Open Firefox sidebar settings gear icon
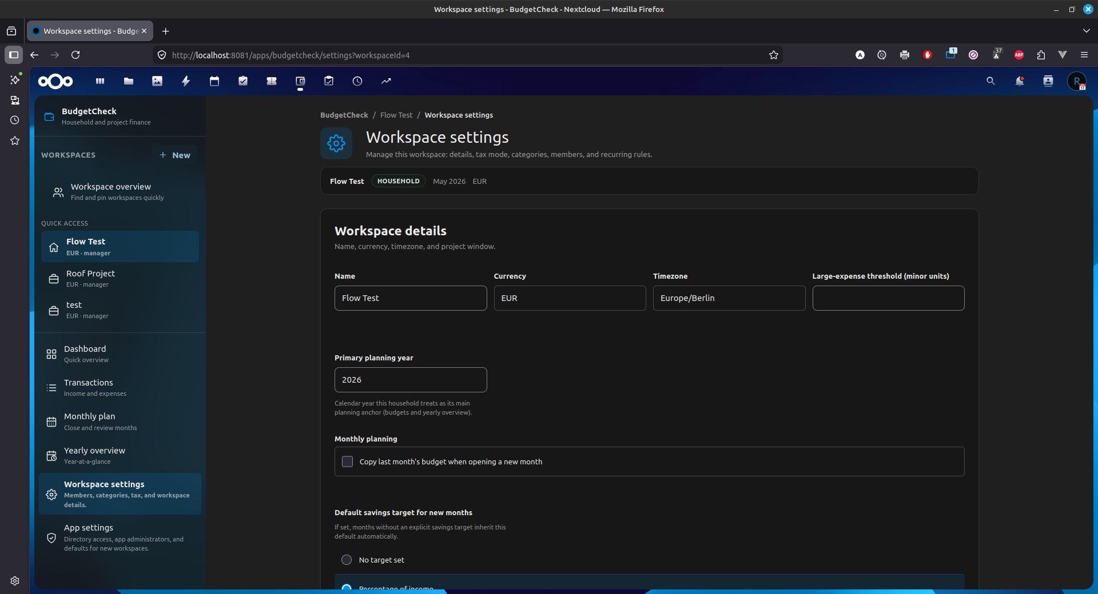Viewport: 1098px width, 594px height. pos(15,581)
